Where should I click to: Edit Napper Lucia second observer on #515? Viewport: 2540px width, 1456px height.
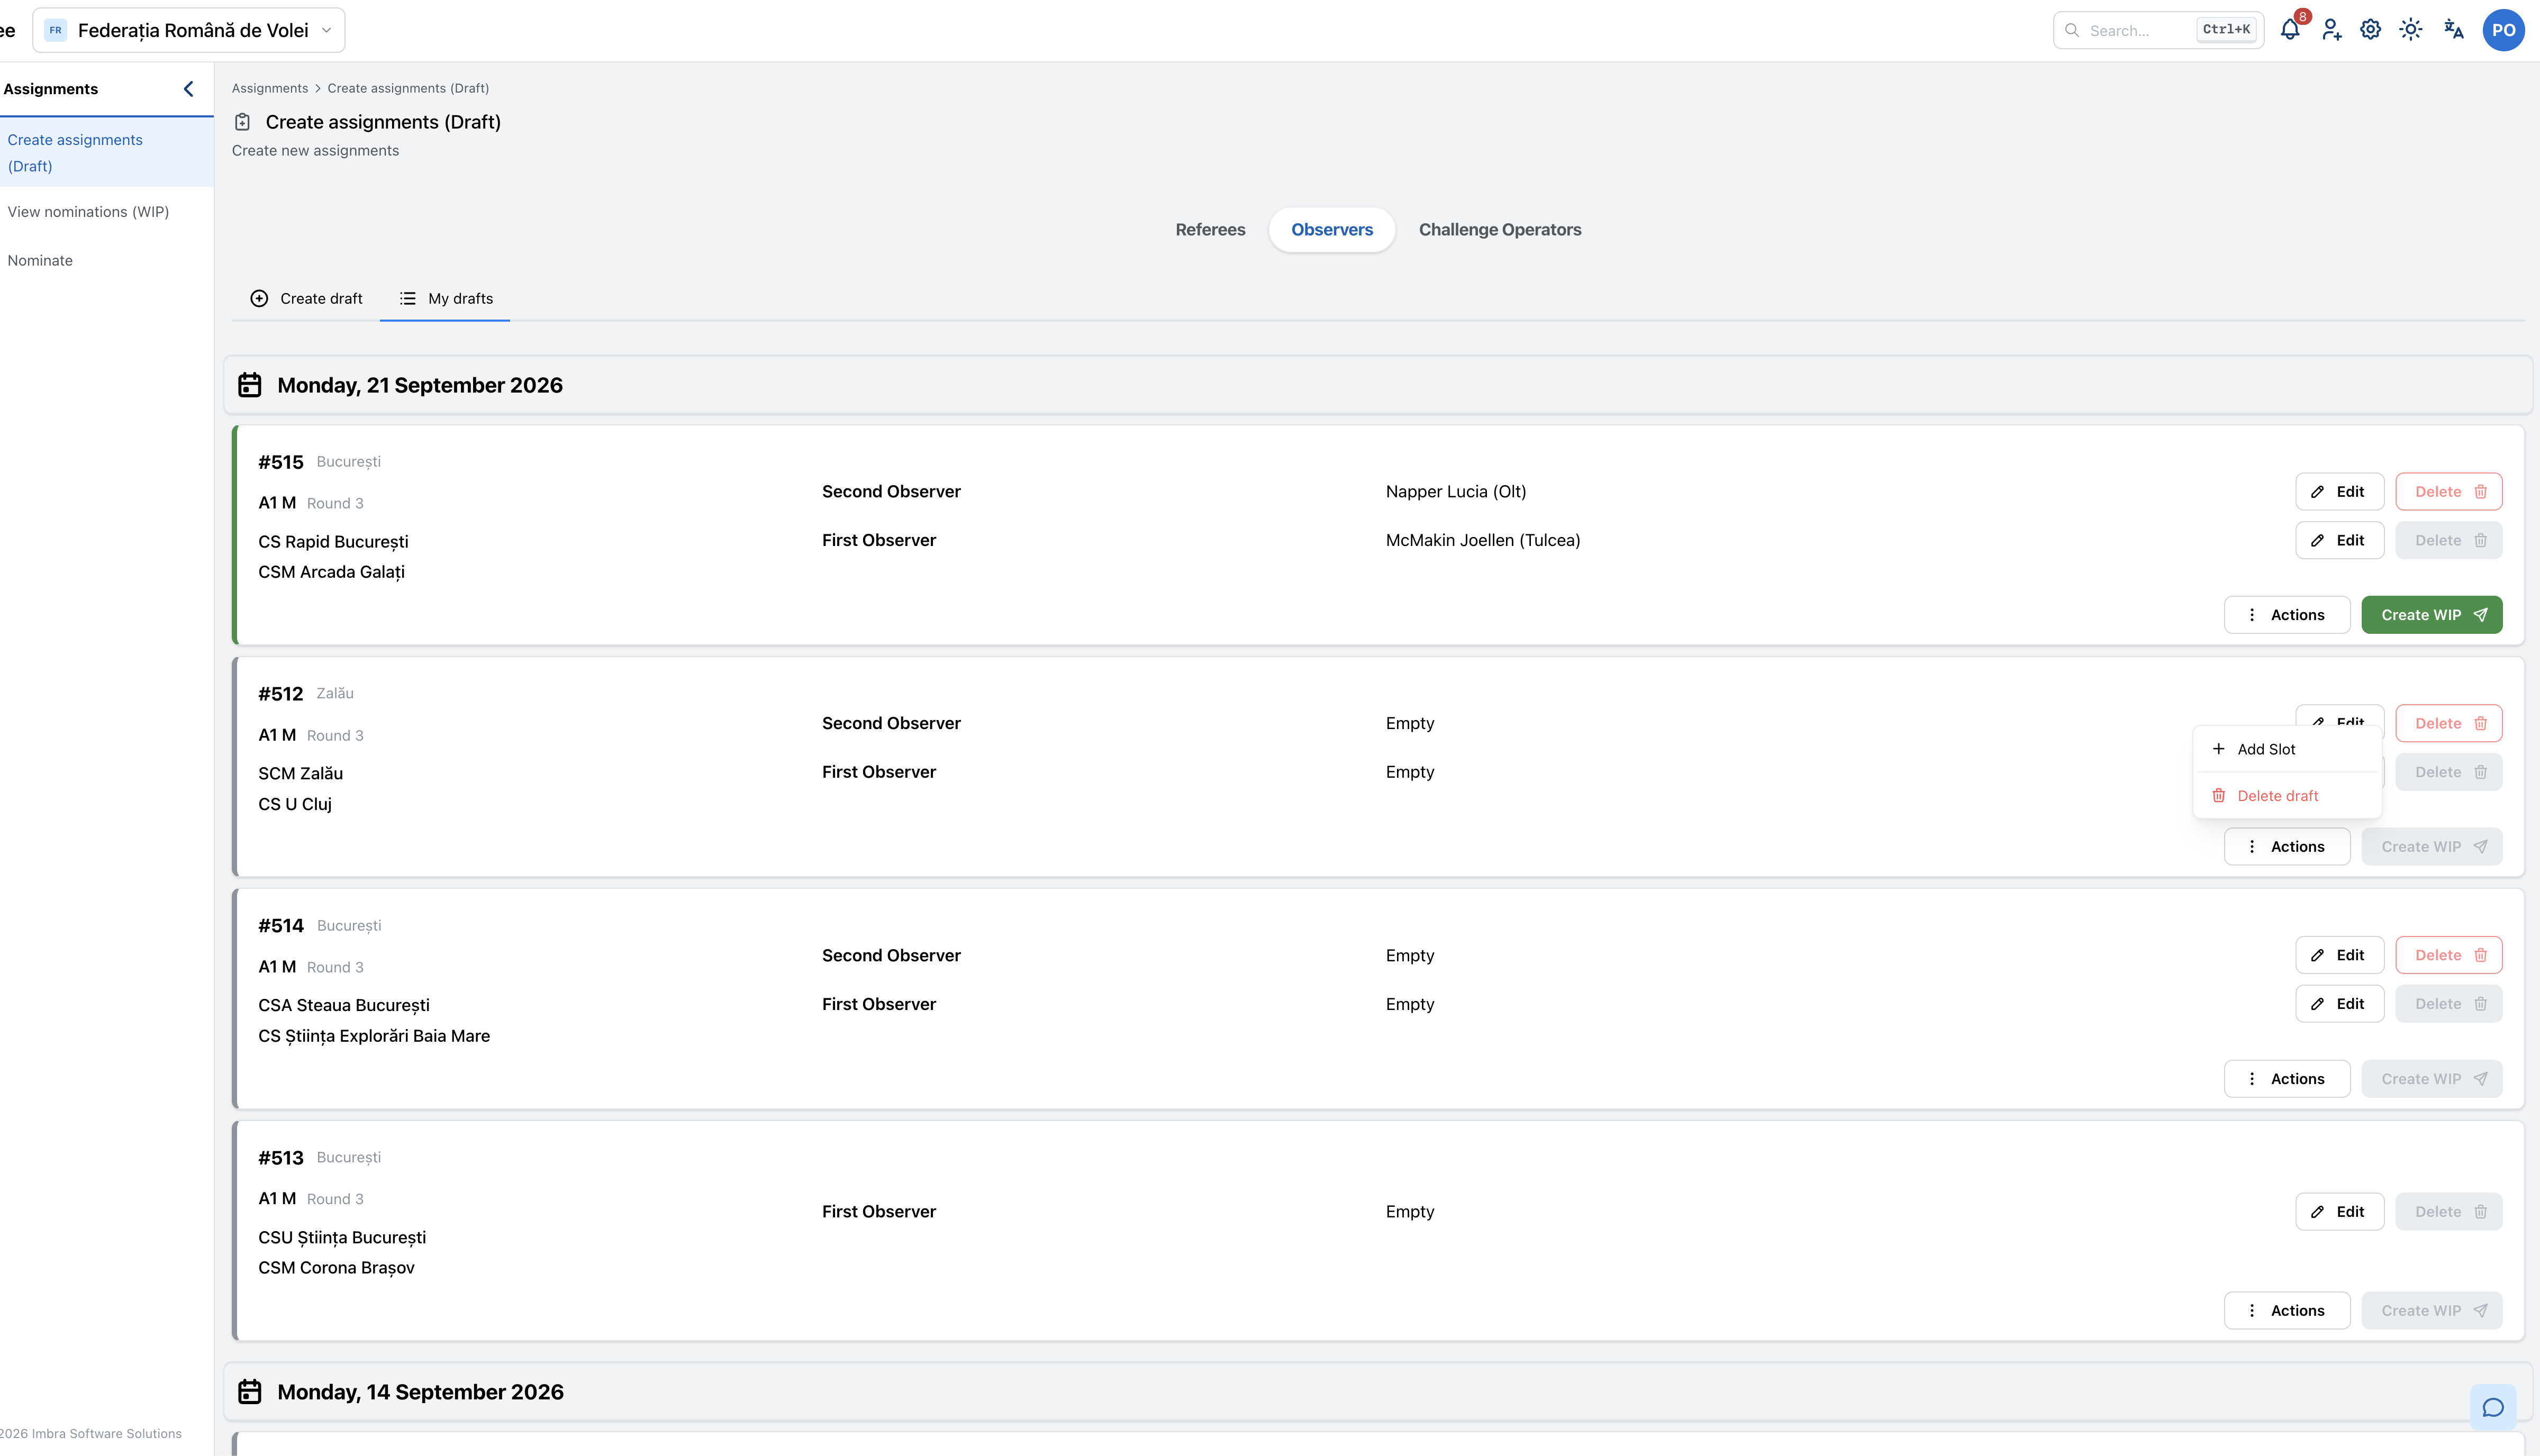[x=2339, y=492]
